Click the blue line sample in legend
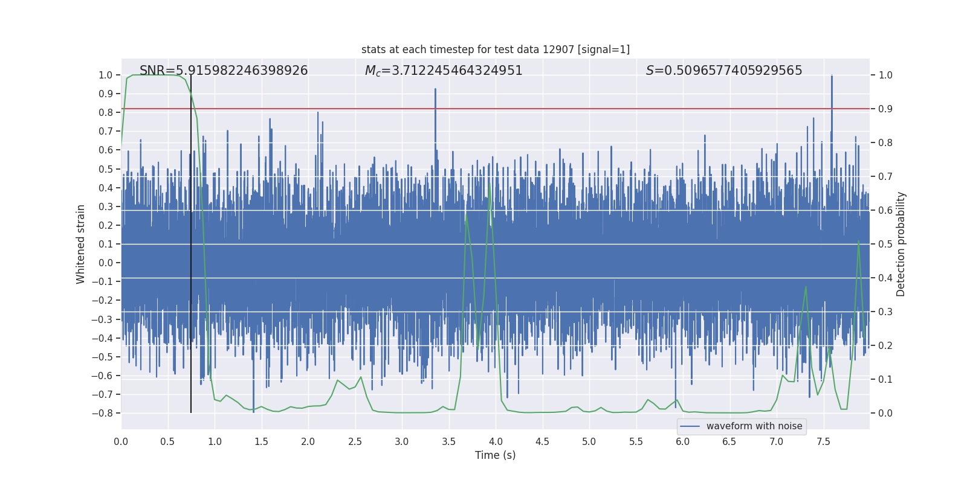Screen dimensions: 967x483 click(x=690, y=426)
